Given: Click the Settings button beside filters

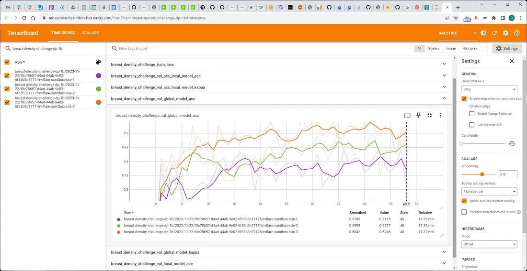Looking at the screenshot, I should point(507,48).
